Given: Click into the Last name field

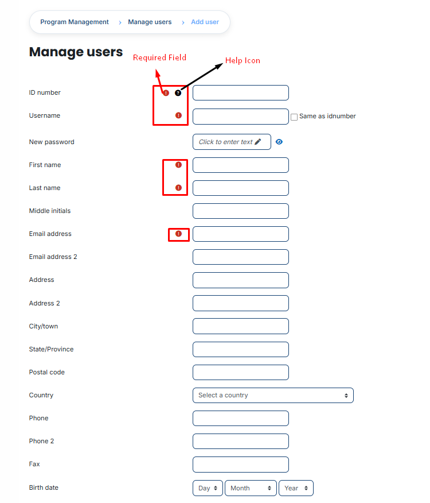Looking at the screenshot, I should (241, 188).
